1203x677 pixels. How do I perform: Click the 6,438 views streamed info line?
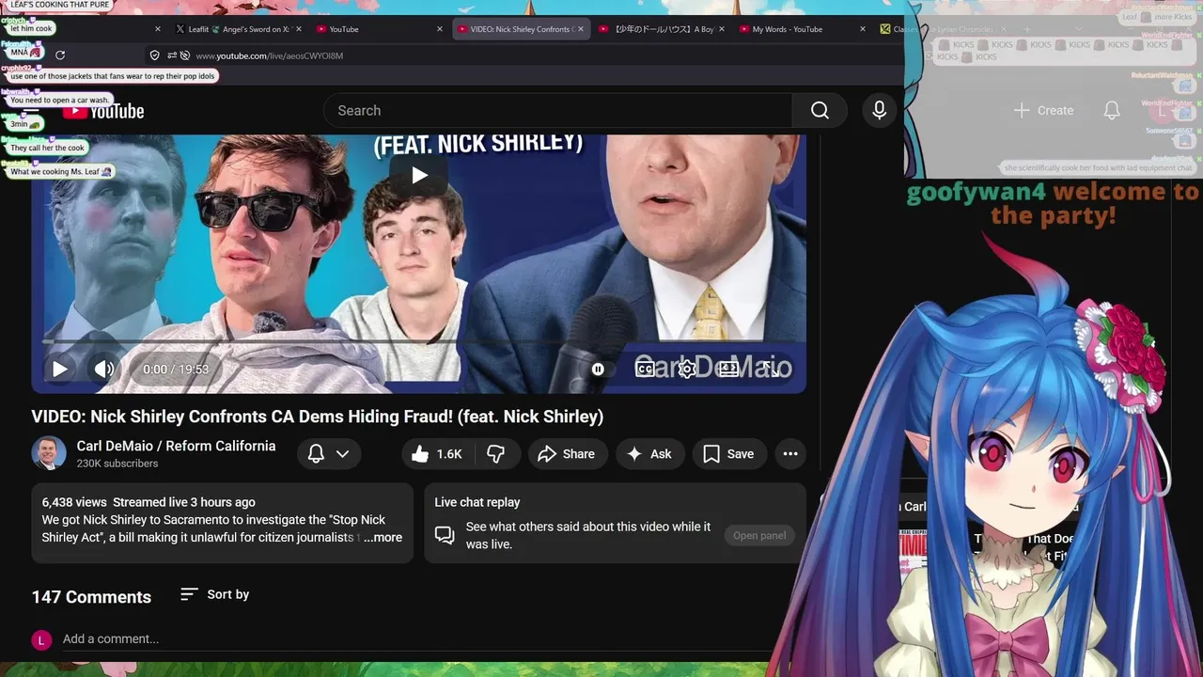148,502
